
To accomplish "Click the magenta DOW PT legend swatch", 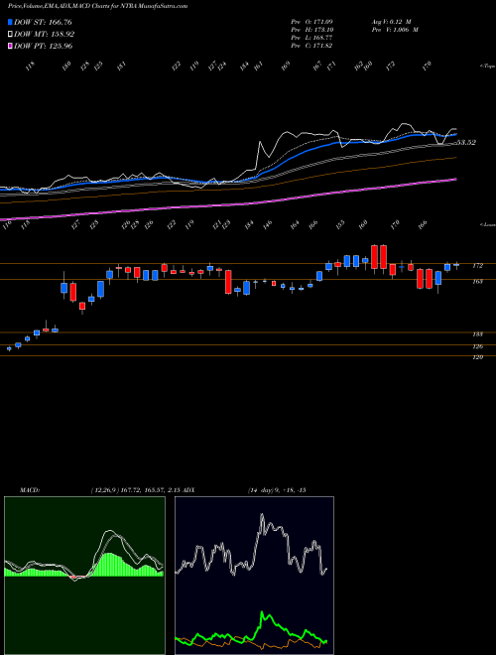I will click(x=10, y=46).
